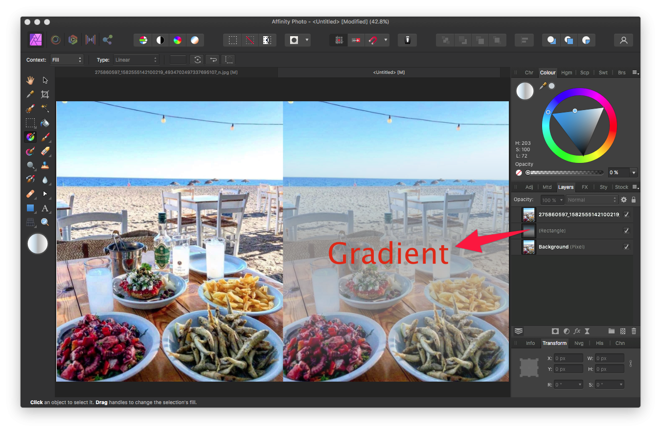The height and width of the screenshot is (432, 661).
Task: Open the gradient Type dropdown showing Linear
Action: [136, 59]
